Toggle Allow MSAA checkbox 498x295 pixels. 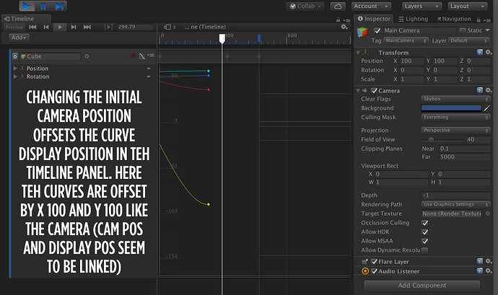tap(424, 241)
